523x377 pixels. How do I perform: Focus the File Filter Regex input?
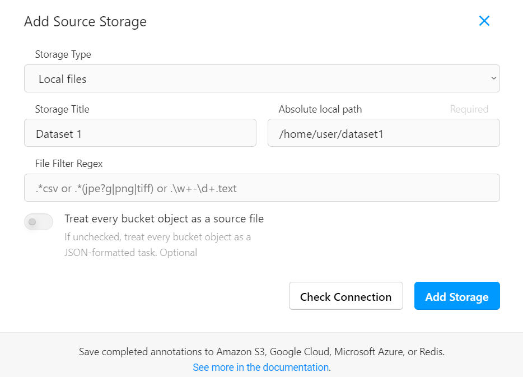click(261, 188)
